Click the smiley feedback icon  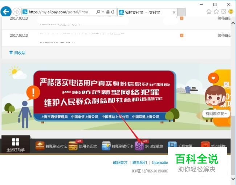[x=231, y=12]
